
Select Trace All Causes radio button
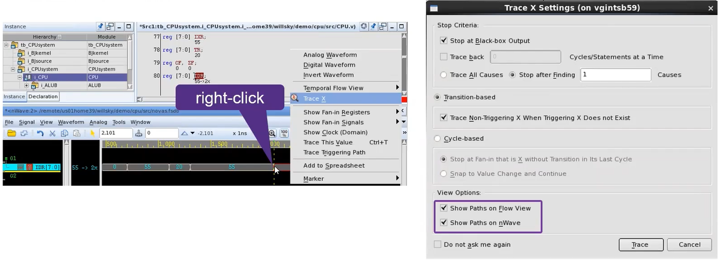pyautogui.click(x=444, y=75)
